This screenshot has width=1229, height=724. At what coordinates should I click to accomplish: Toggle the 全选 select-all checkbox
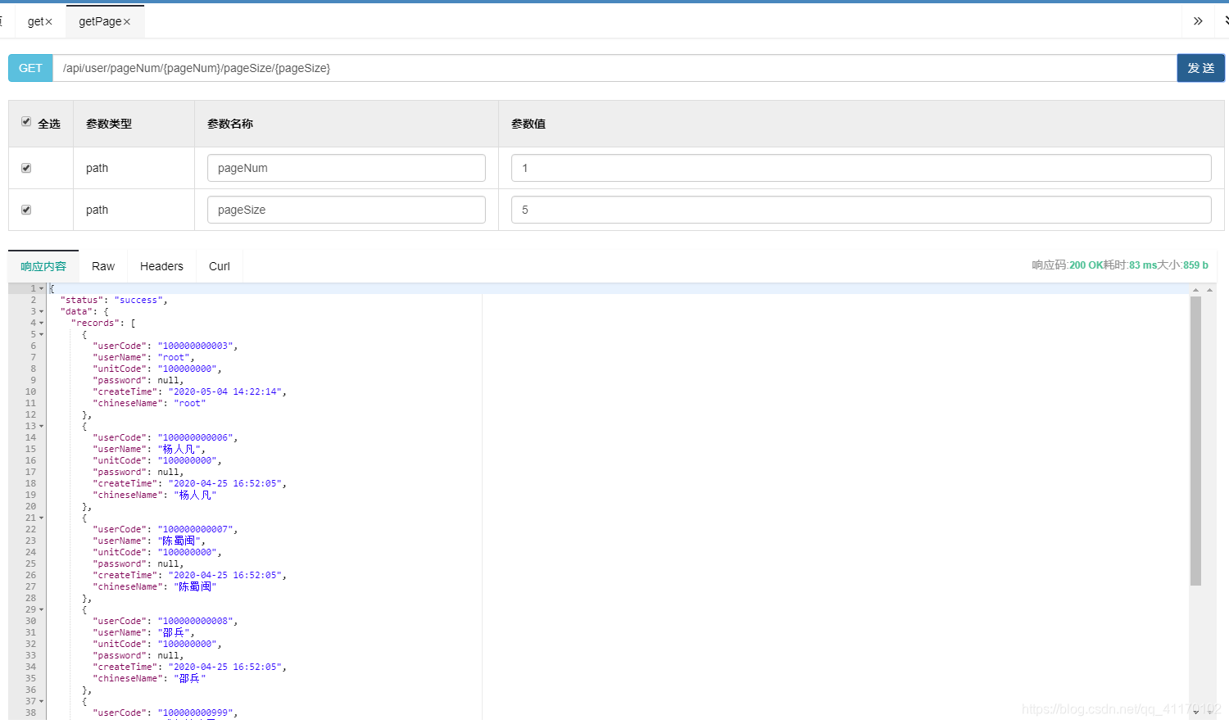click(x=26, y=122)
